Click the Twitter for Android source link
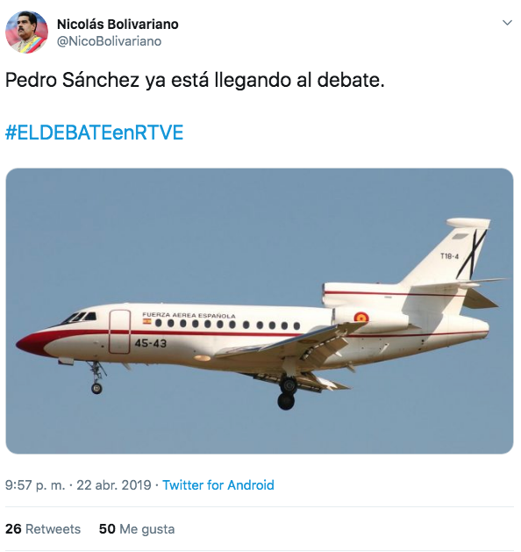This screenshot has width=521, height=552. [x=218, y=485]
